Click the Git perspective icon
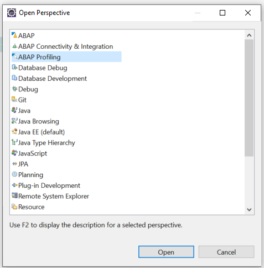The image size is (264, 268). (14, 100)
